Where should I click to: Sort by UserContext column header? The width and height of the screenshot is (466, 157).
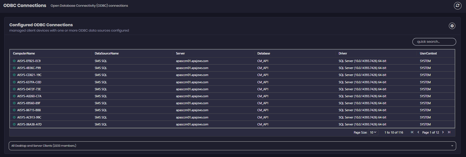tap(428, 53)
